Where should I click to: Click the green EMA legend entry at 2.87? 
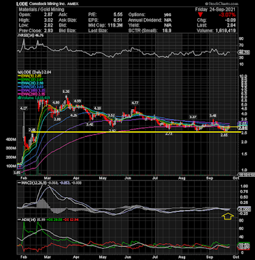pos(30,80)
